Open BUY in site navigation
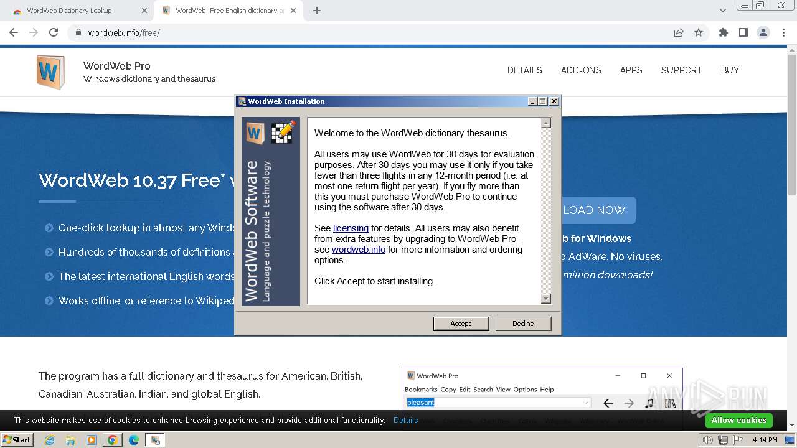The width and height of the screenshot is (797, 448). [x=730, y=70]
